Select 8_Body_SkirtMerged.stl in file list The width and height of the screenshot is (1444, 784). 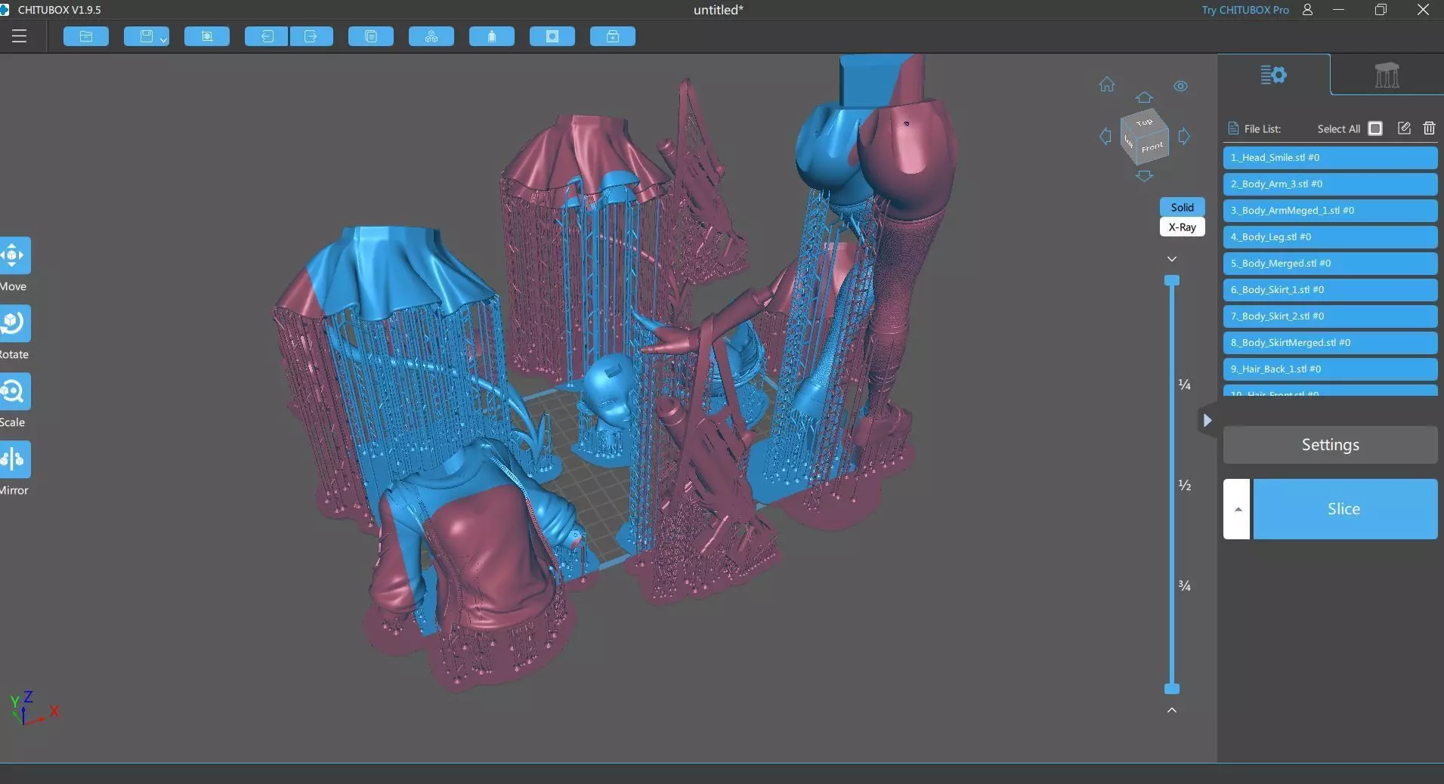1330,343
